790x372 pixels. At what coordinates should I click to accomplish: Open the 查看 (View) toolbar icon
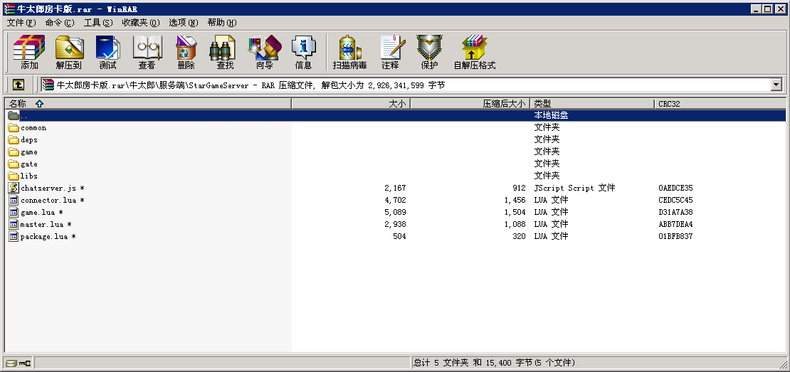pos(147,52)
